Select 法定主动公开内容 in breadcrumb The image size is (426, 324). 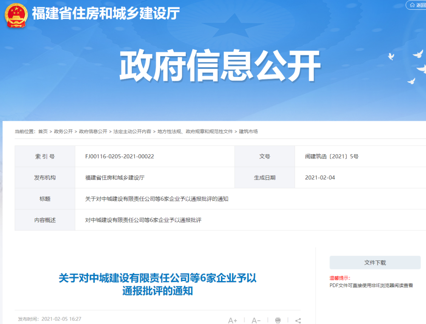(x=132, y=132)
